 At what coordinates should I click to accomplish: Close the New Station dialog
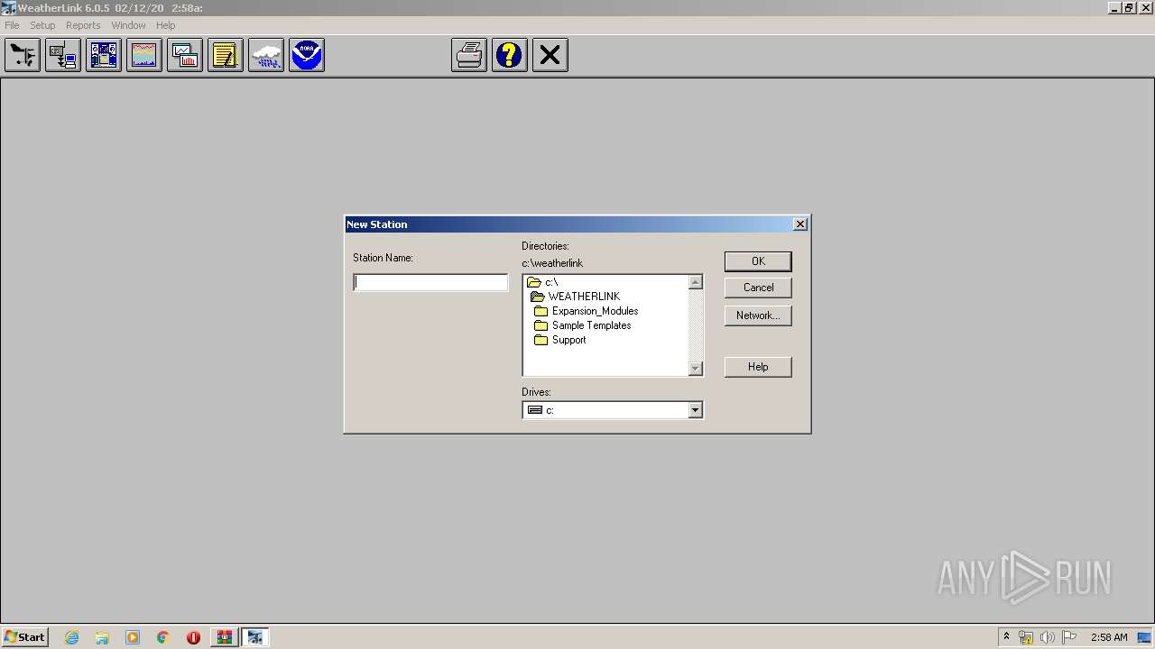pyautogui.click(x=799, y=224)
